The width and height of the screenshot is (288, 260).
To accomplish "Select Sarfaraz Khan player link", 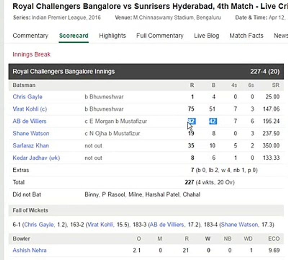I will click(x=31, y=146).
